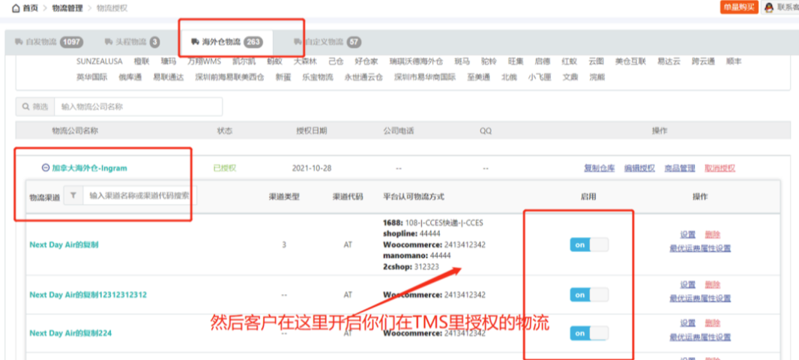The image size is (799, 360).
Task: Select 红蚁 logistics provider
Action: click(x=569, y=61)
